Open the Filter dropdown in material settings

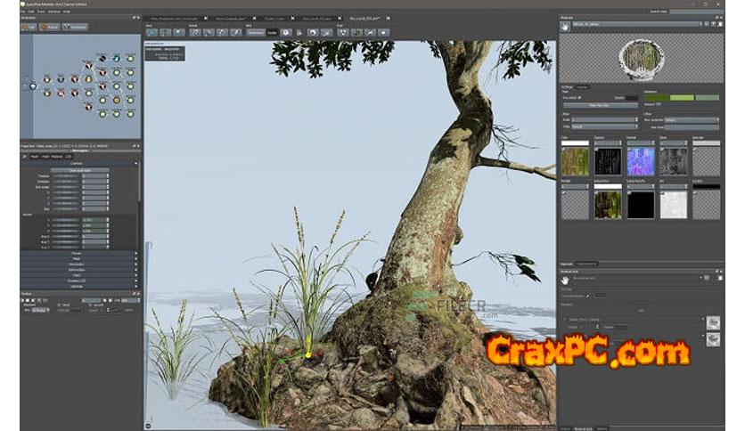click(x=602, y=126)
